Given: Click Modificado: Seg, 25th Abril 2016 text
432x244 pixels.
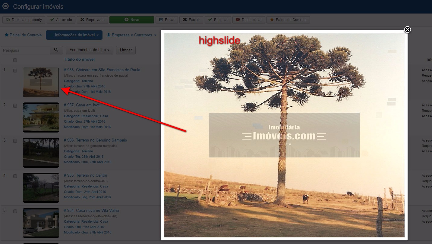Looking at the screenshot, I should coord(87,197).
